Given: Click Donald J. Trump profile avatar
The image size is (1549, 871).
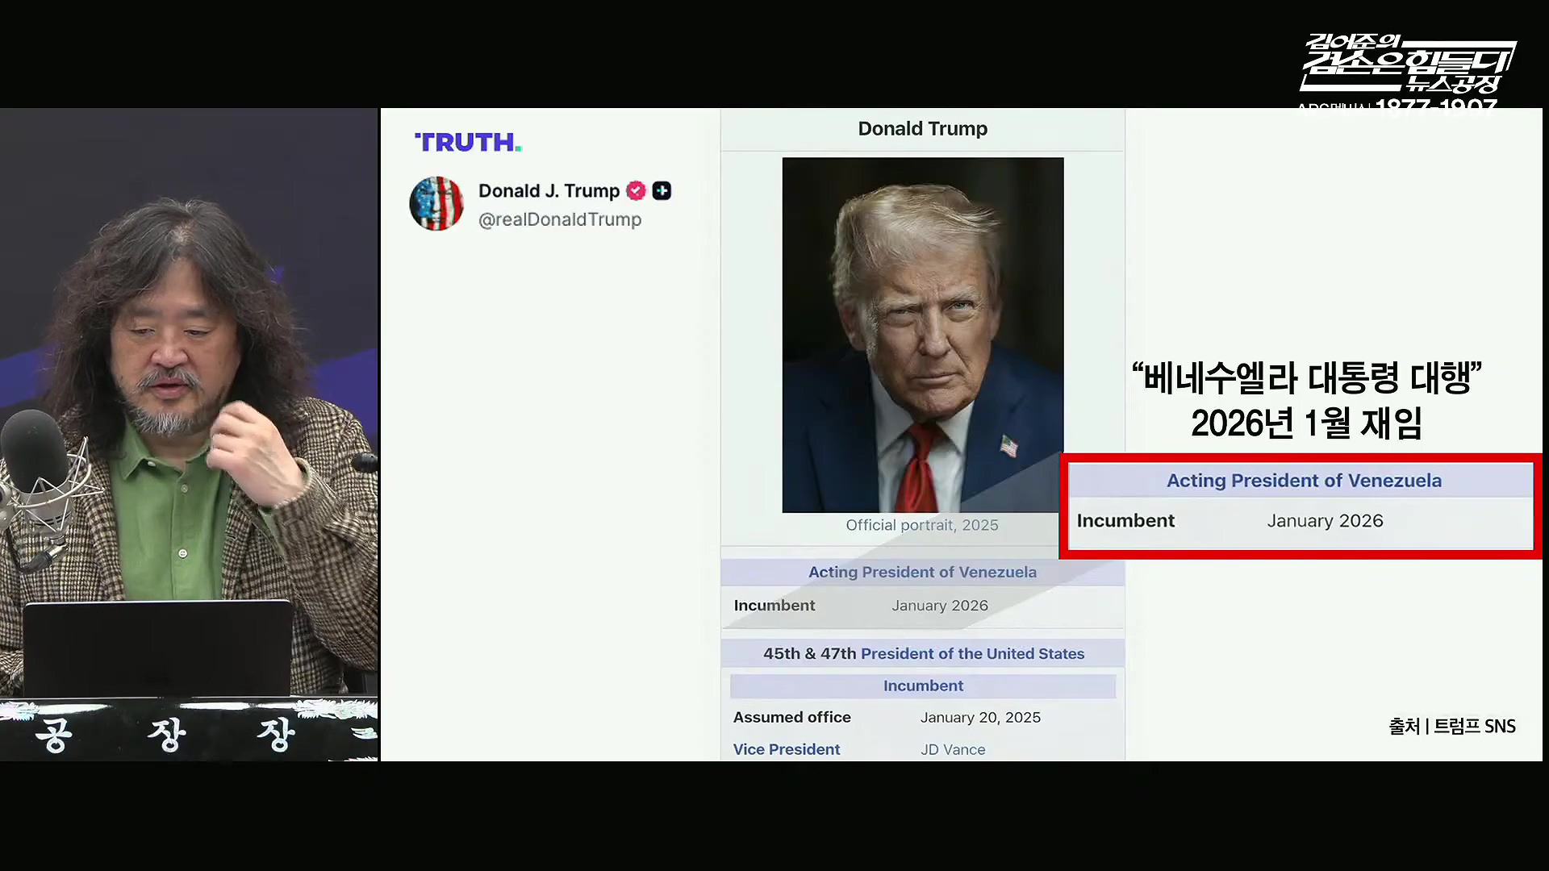Looking at the screenshot, I should [436, 204].
